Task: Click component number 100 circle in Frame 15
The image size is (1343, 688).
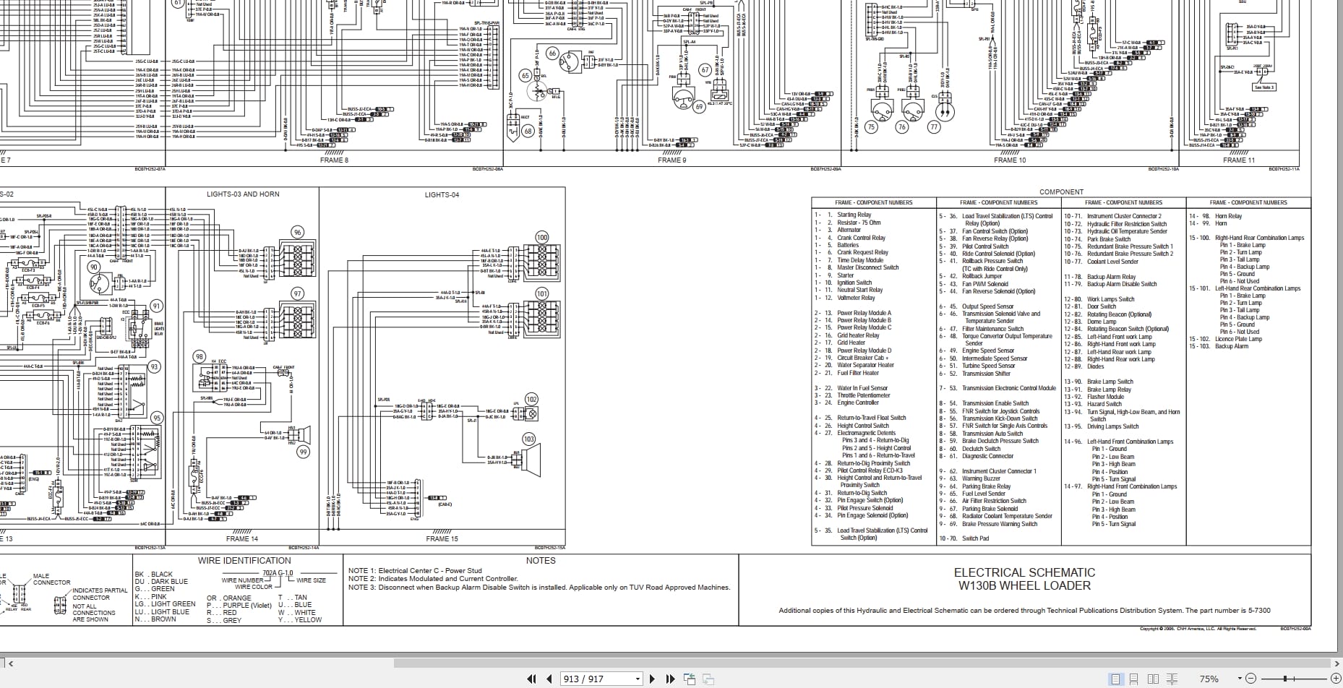Action: (x=542, y=237)
